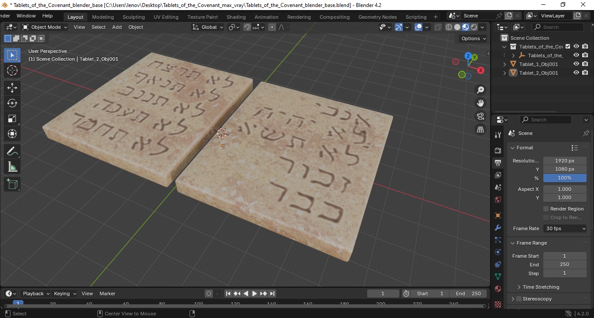Hide Tablet_1_Obj001 in viewport with eye icon
This screenshot has width=594, height=318.
(576, 64)
